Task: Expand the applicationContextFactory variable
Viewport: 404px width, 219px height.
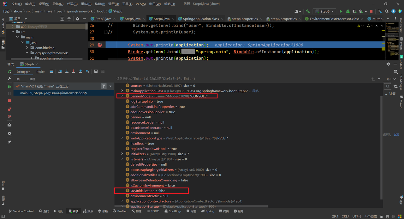Action: (122, 201)
